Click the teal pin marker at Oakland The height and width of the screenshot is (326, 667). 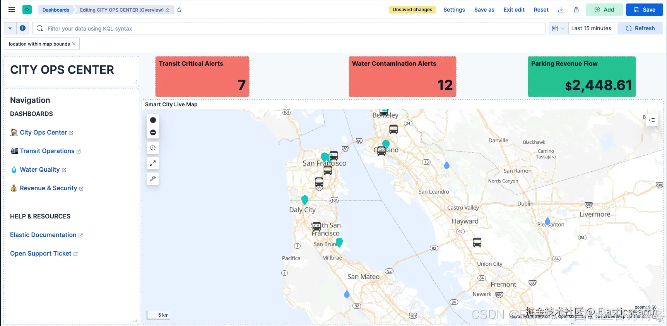[386, 145]
